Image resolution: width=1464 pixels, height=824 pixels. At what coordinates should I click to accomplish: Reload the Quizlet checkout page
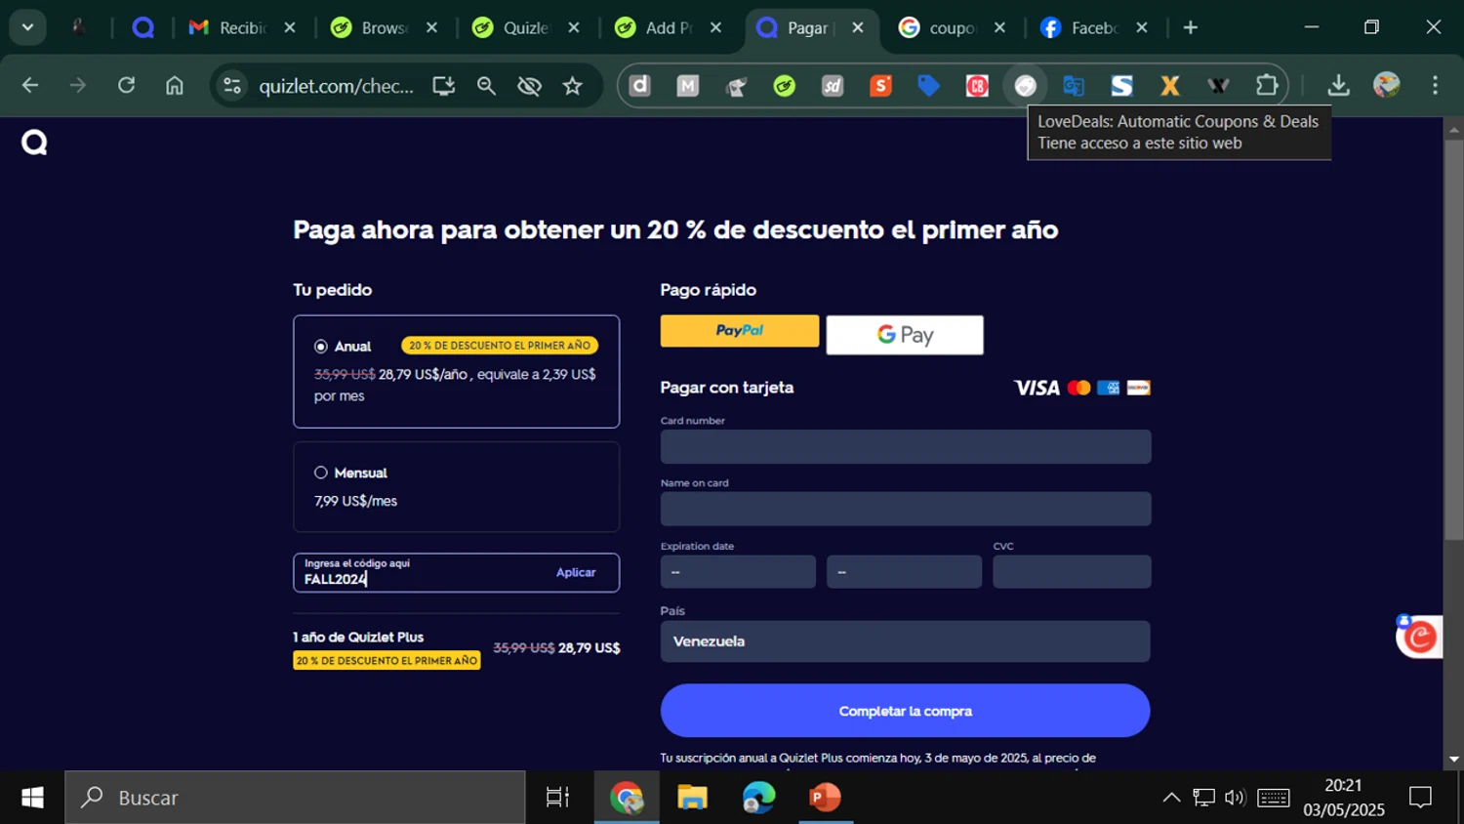(x=126, y=86)
